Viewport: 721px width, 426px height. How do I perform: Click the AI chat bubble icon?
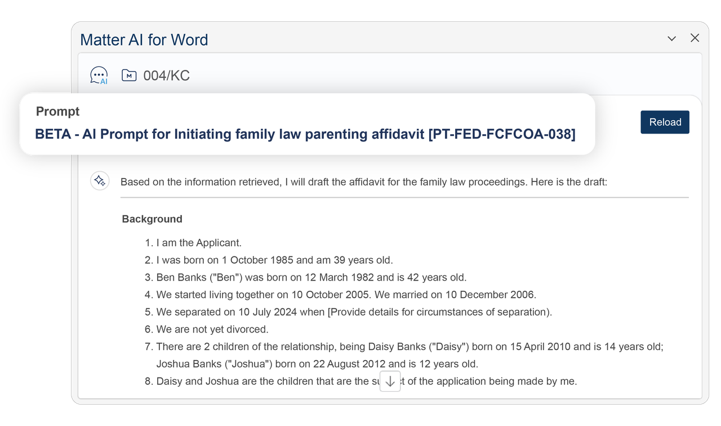(99, 76)
